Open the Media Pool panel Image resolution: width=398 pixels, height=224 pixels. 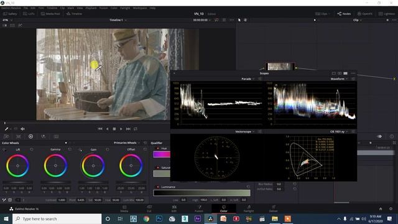50,14
